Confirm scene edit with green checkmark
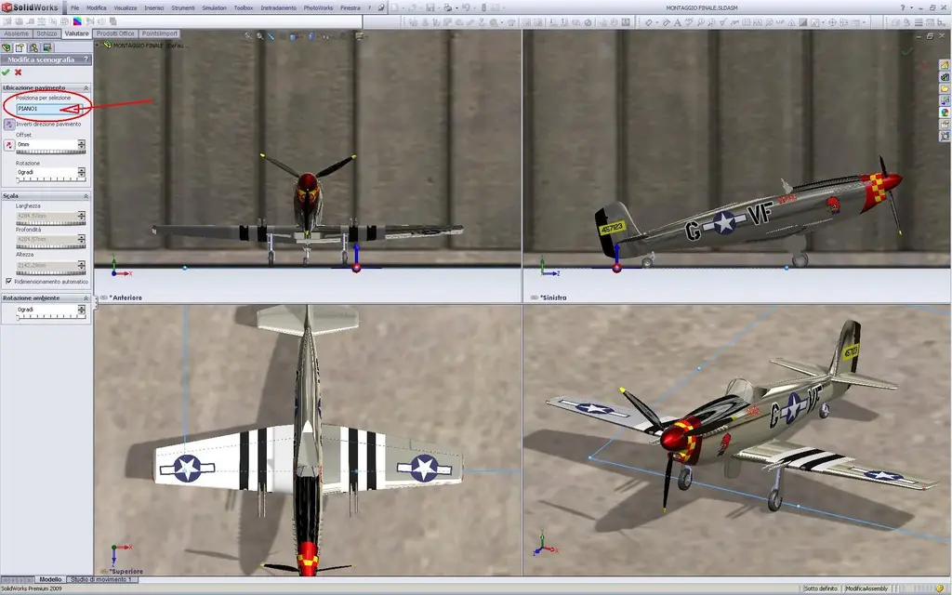Image resolution: width=952 pixels, height=595 pixels. 7,73
